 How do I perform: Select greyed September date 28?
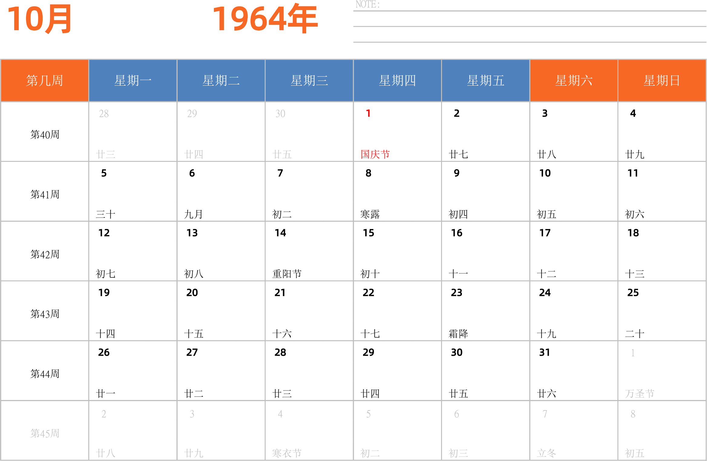104,114
